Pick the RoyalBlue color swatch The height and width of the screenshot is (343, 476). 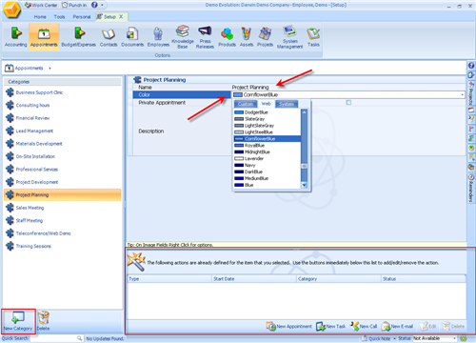(x=239, y=146)
